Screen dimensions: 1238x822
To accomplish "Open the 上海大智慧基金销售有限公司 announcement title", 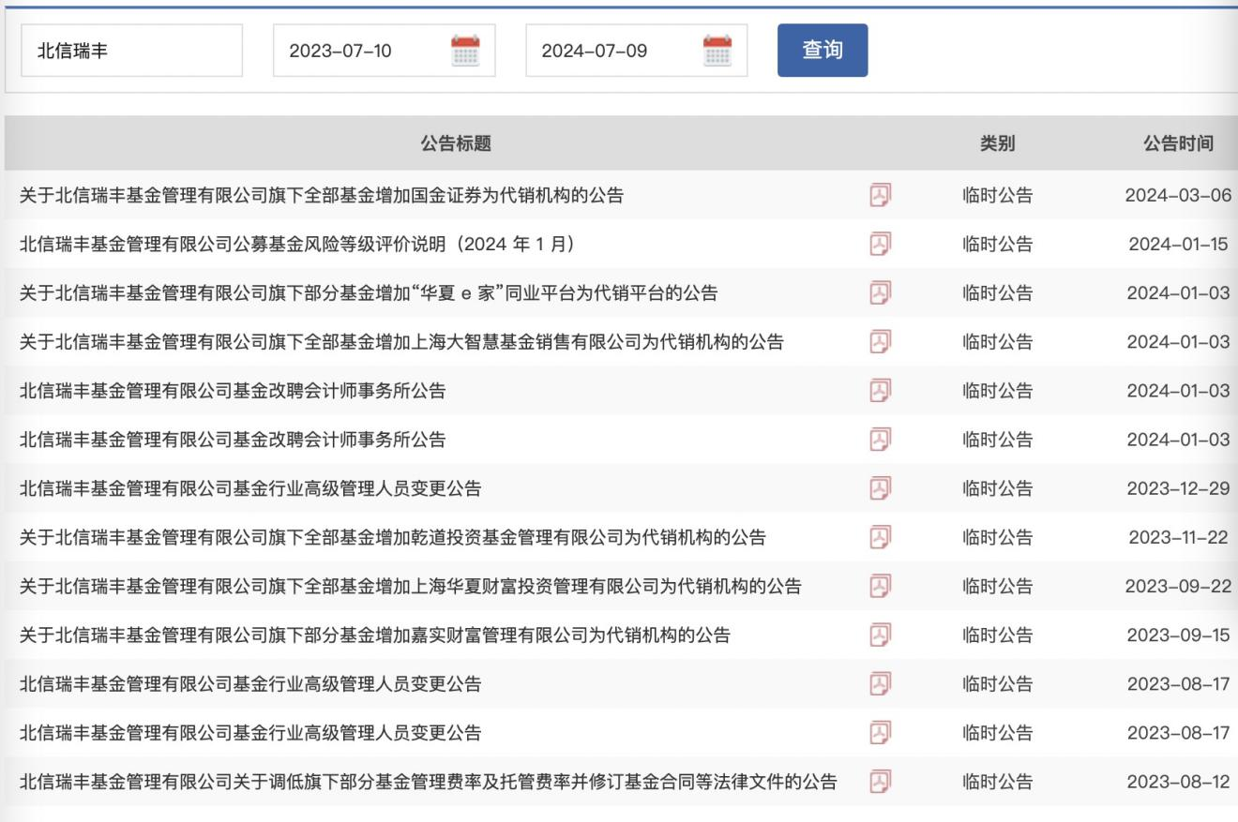I will click(x=402, y=341).
